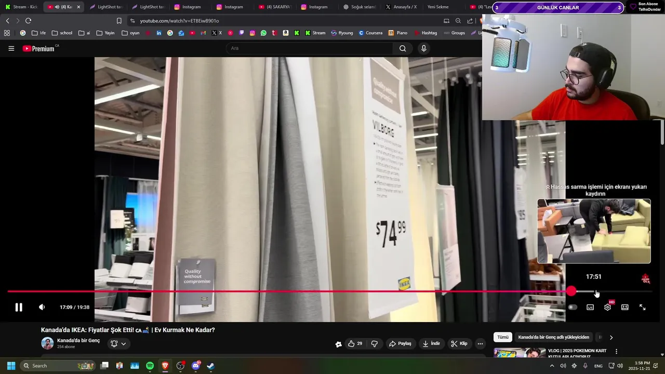
Task: Seek using the red progress scrubber
Action: (571, 291)
